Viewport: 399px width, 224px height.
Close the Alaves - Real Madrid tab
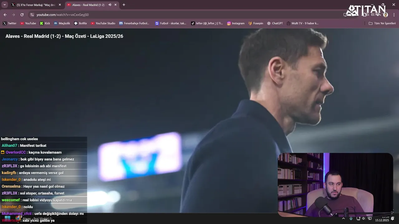pyautogui.click(x=116, y=5)
